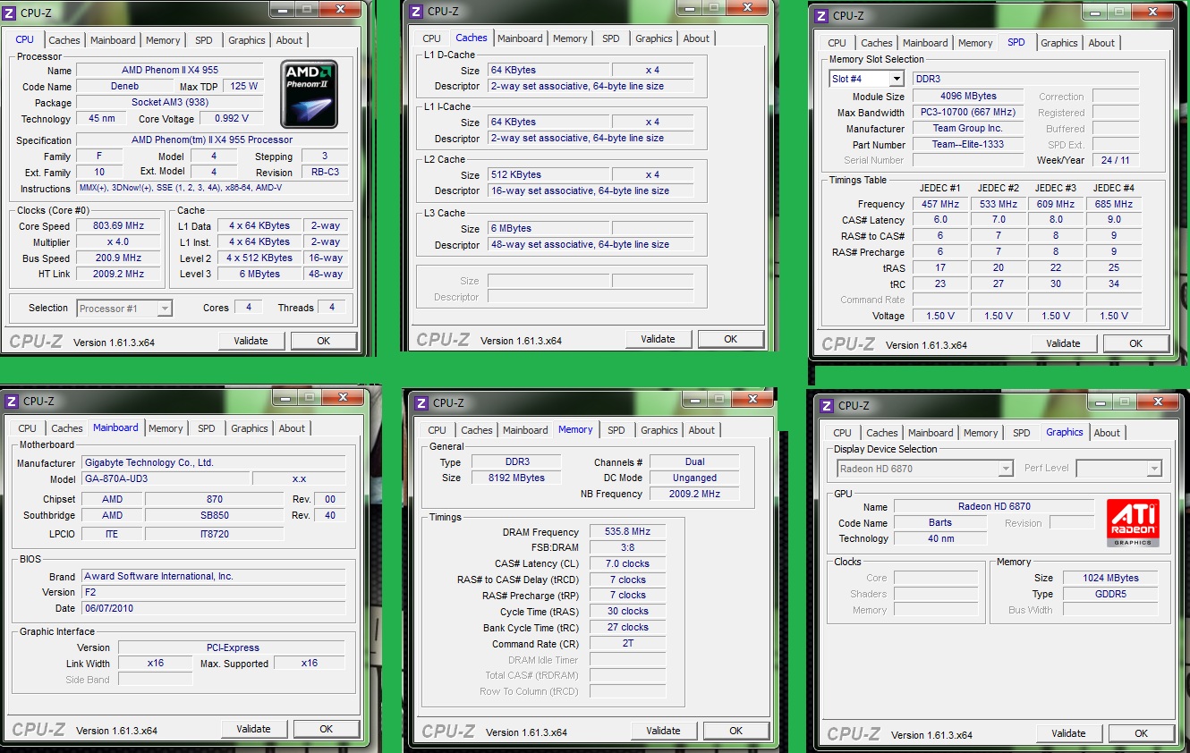This screenshot has height=753, width=1190.
Task: Click the Name field showing AMD Phenom II X4 955
Action: click(x=170, y=70)
